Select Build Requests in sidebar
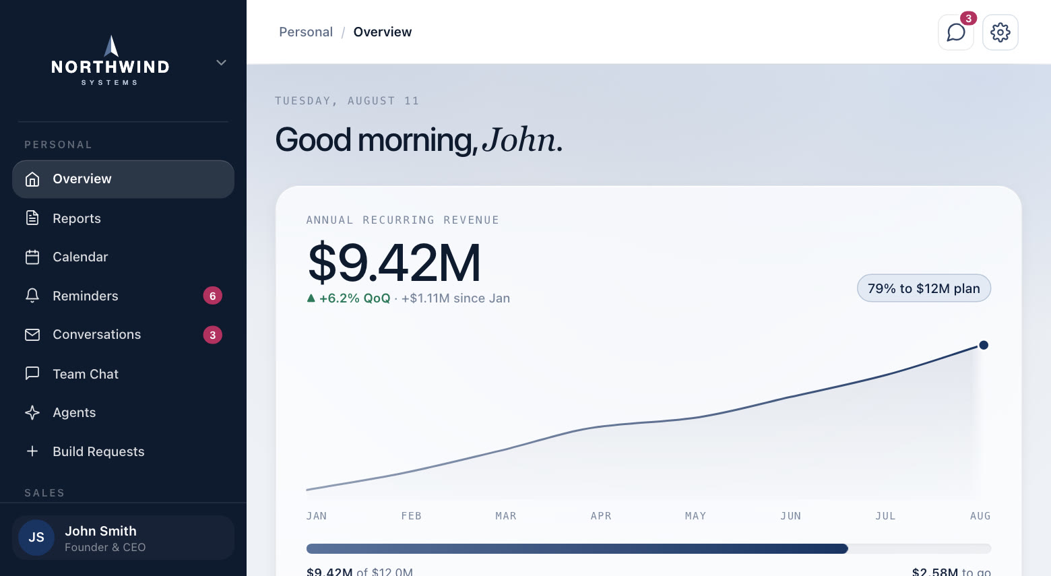The image size is (1051, 576). pyautogui.click(x=123, y=451)
